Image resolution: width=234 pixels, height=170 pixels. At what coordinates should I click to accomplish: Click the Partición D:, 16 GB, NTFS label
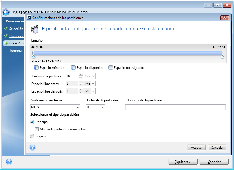click(x=46, y=61)
